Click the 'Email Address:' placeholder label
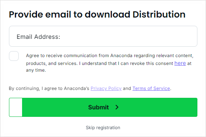The height and width of the screenshot is (137, 206). pos(39,37)
